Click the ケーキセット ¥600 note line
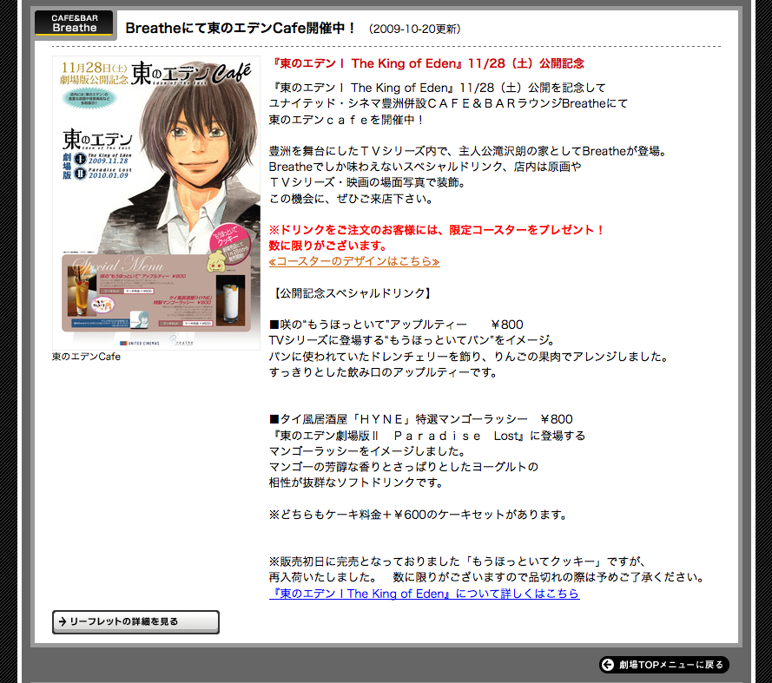 pyautogui.click(x=419, y=515)
